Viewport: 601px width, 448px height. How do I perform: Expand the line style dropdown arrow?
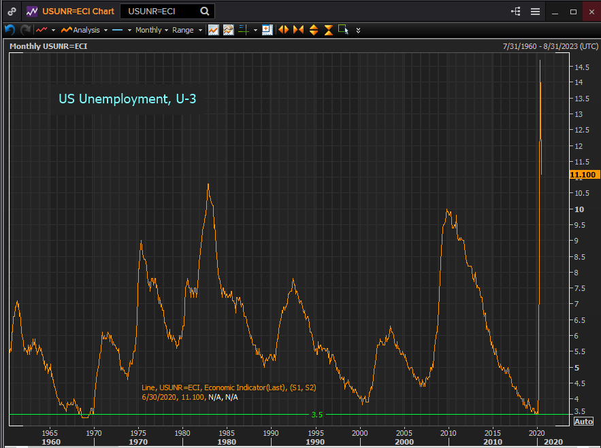click(x=129, y=30)
